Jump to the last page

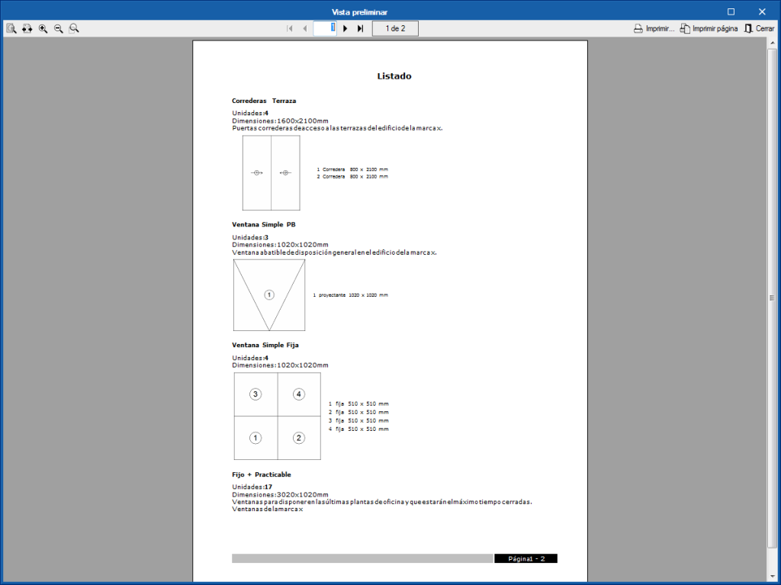(x=360, y=28)
